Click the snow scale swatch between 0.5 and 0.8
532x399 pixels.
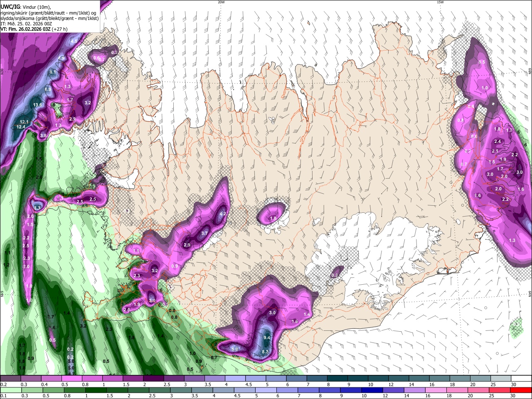click(71, 379)
